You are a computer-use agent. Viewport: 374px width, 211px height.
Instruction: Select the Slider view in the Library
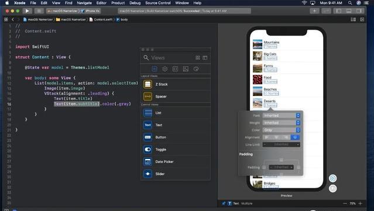176,174
